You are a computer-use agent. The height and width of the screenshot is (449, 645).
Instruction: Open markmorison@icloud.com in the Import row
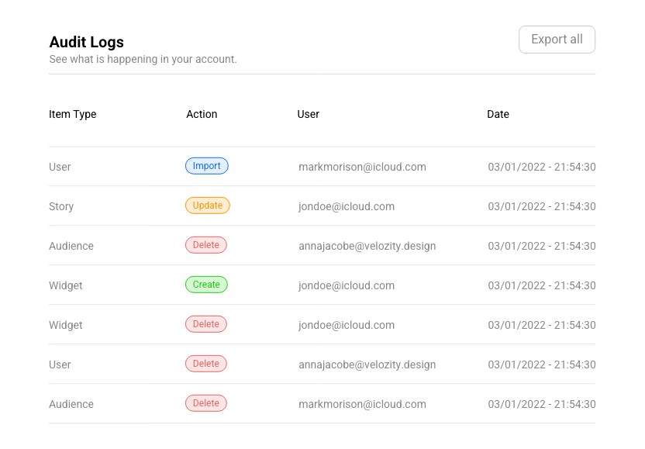(362, 167)
